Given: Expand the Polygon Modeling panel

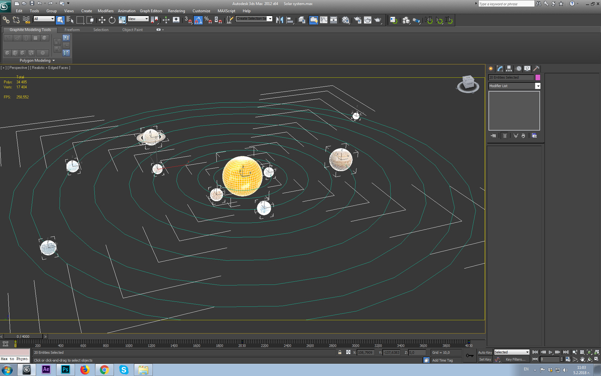Looking at the screenshot, I should pyautogui.click(x=37, y=60).
